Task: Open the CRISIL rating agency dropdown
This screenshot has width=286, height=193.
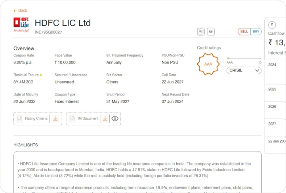Action: [x=244, y=71]
